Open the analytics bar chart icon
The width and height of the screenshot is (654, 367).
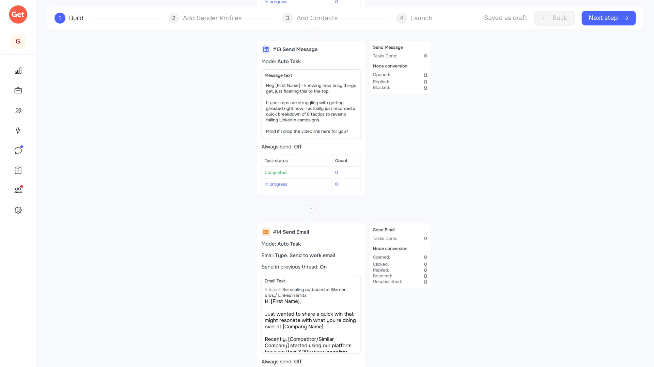click(x=18, y=71)
